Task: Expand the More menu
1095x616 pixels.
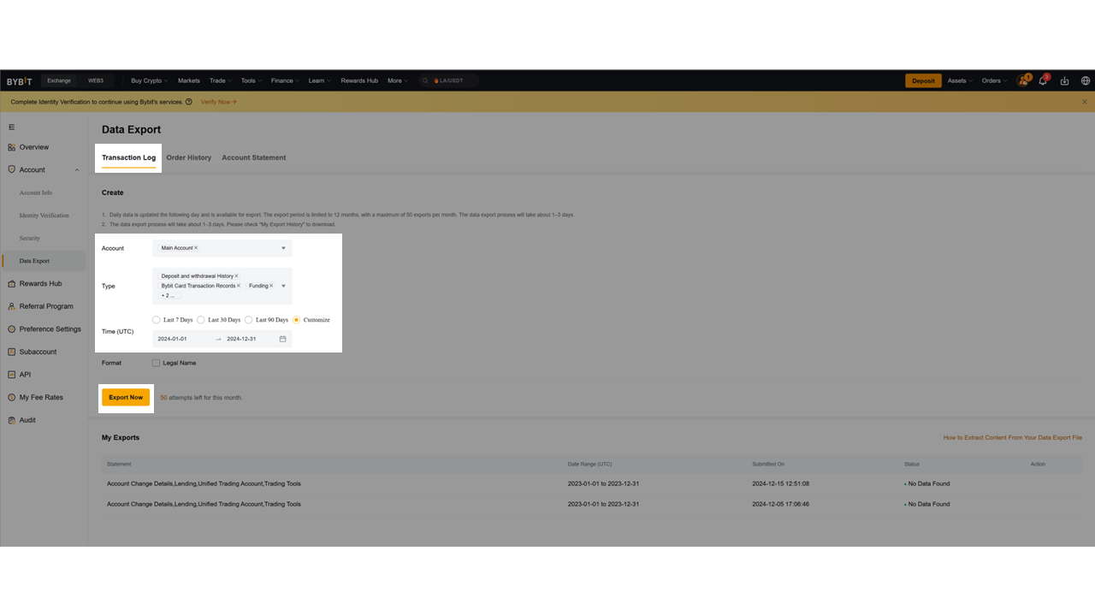Action: coord(398,81)
